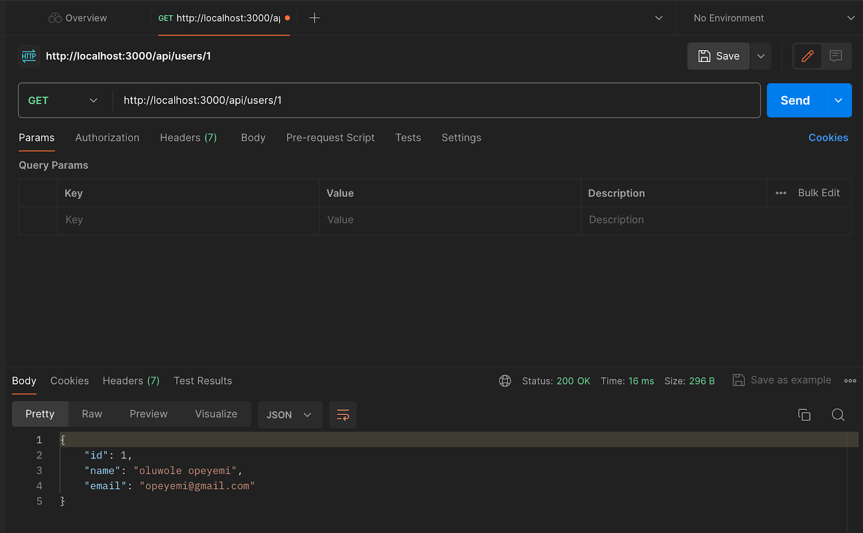Expand the Save options arrow
863x533 pixels.
click(x=761, y=56)
